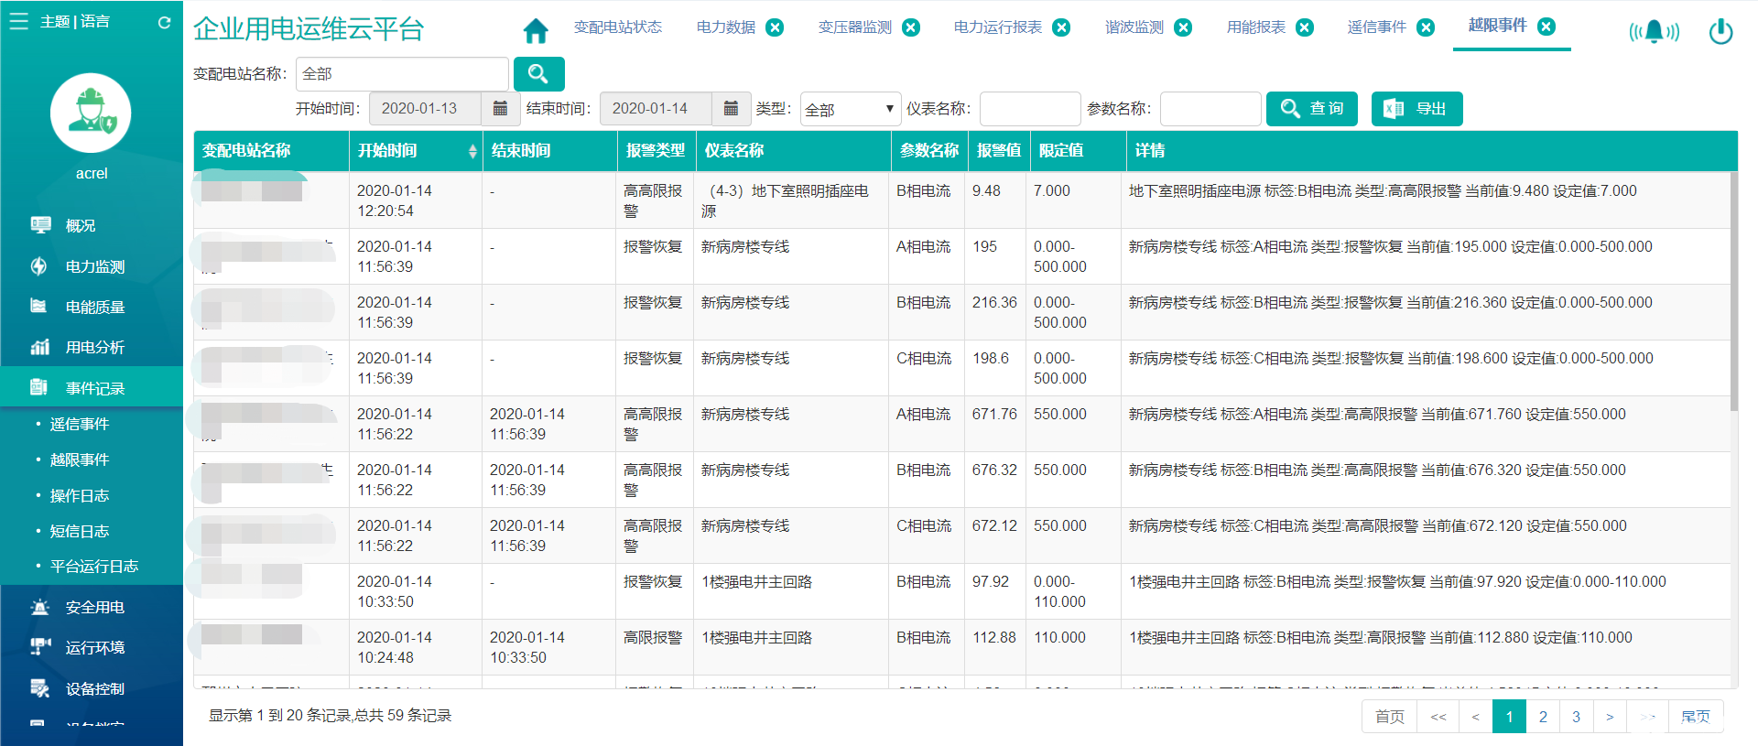
Task: Go to page 2 of results
Action: click(x=1543, y=717)
